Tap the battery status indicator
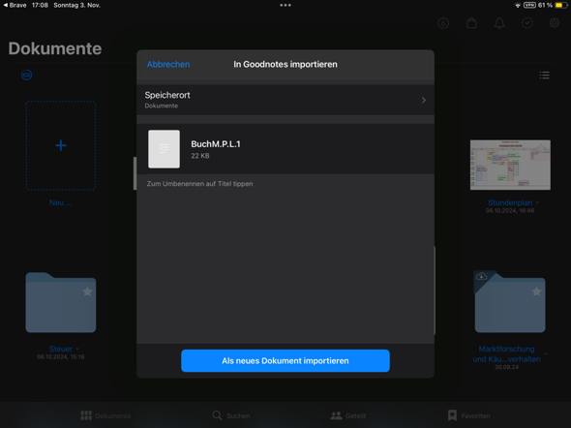The width and height of the screenshot is (571, 428). point(561,5)
